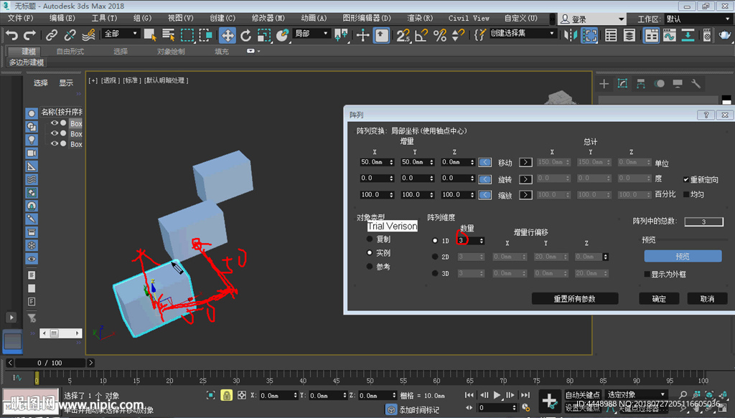Cancel the Array dialog with 取消
This screenshot has height=418, width=735.
pyautogui.click(x=707, y=299)
